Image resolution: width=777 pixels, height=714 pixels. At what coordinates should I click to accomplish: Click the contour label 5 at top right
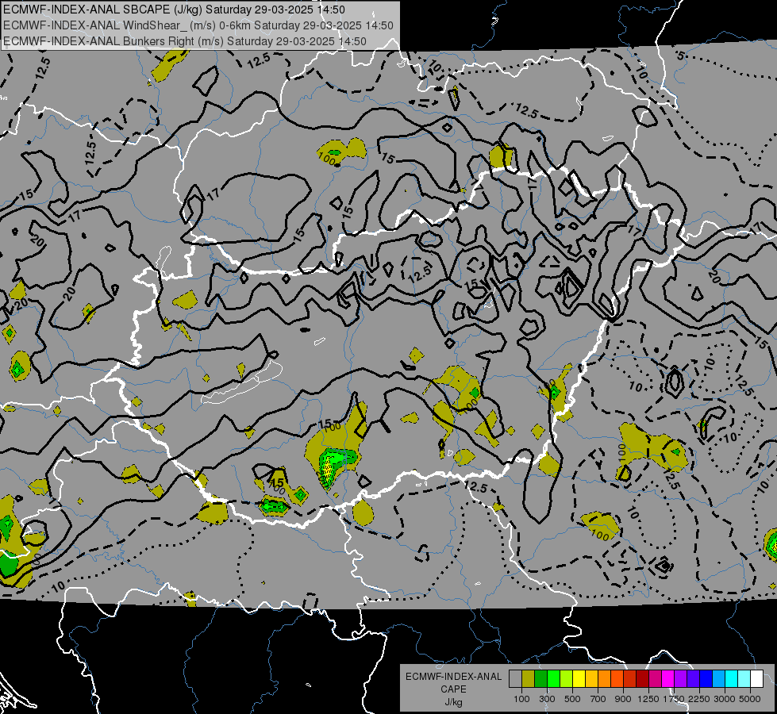(x=681, y=56)
